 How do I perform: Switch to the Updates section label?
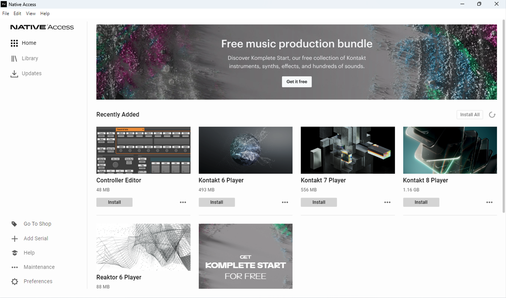[x=32, y=73]
